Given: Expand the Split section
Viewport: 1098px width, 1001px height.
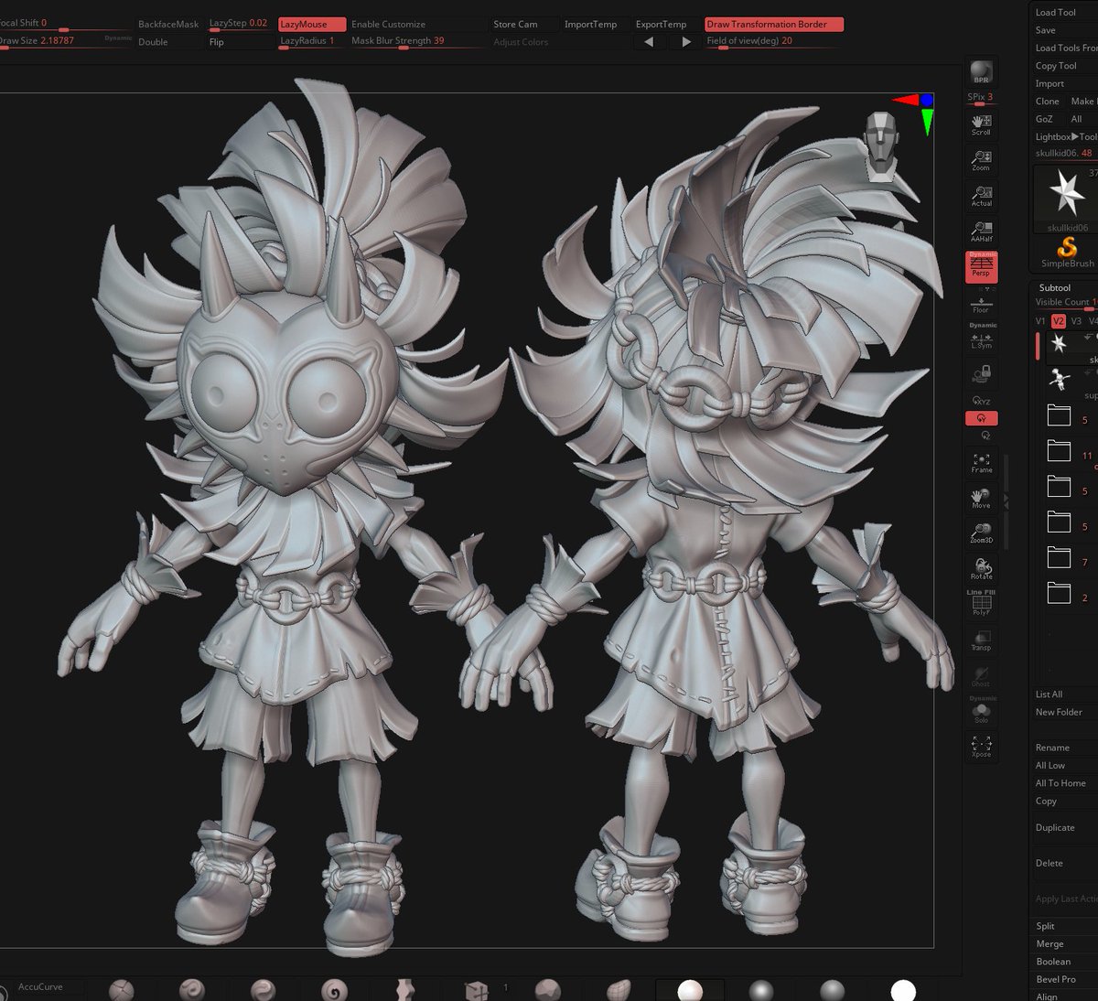Looking at the screenshot, I should point(1046,926).
